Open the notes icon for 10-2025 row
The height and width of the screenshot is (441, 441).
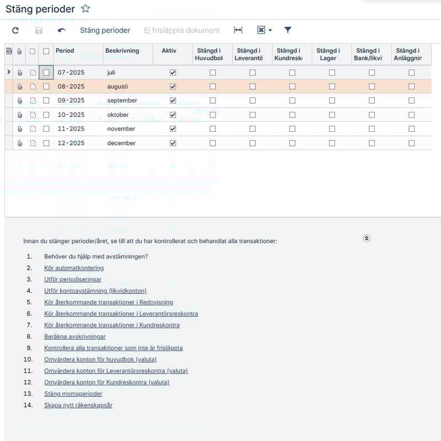pos(33,115)
